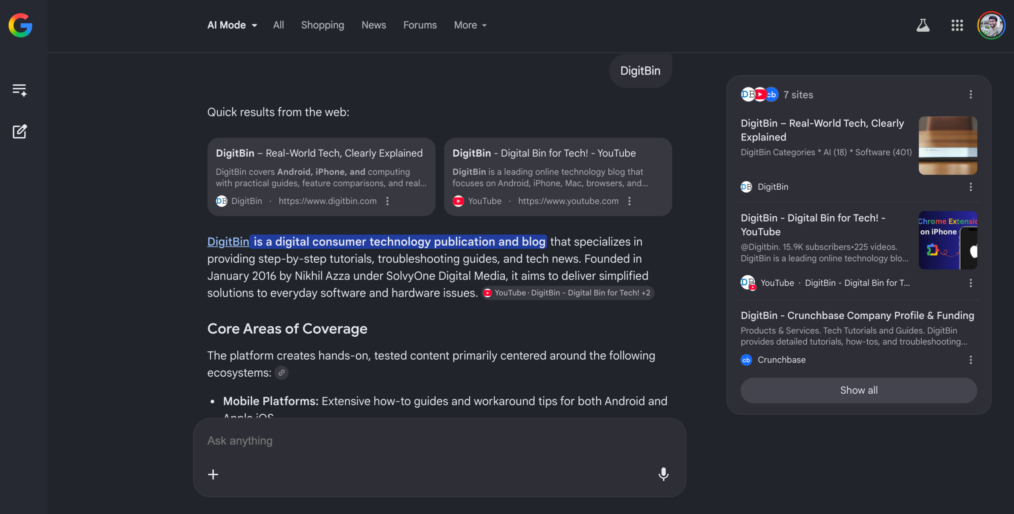Switch to the Shopping tab
Image resolution: width=1014 pixels, height=514 pixels.
pyautogui.click(x=322, y=25)
